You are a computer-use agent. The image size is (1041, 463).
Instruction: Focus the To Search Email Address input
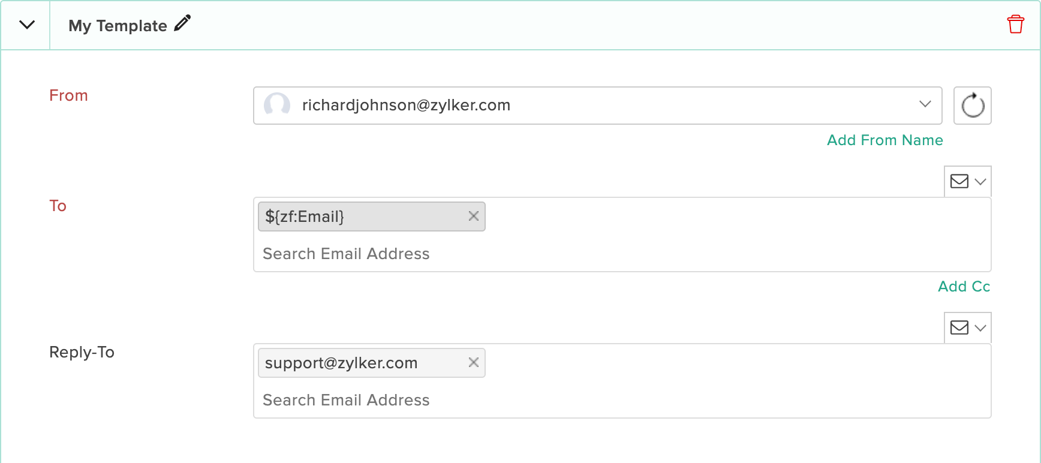click(x=622, y=254)
